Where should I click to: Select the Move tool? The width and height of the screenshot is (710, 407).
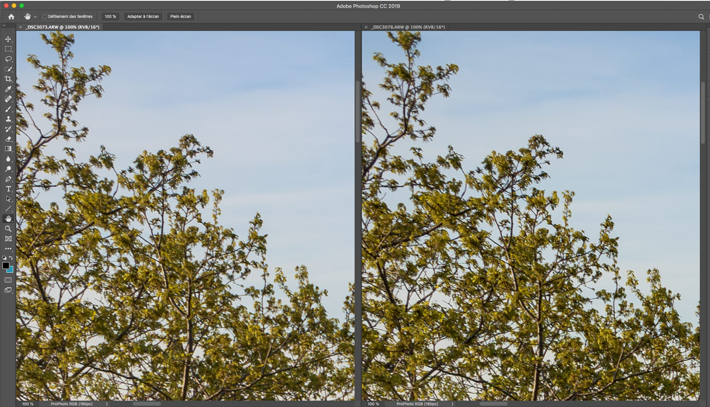pyautogui.click(x=8, y=39)
